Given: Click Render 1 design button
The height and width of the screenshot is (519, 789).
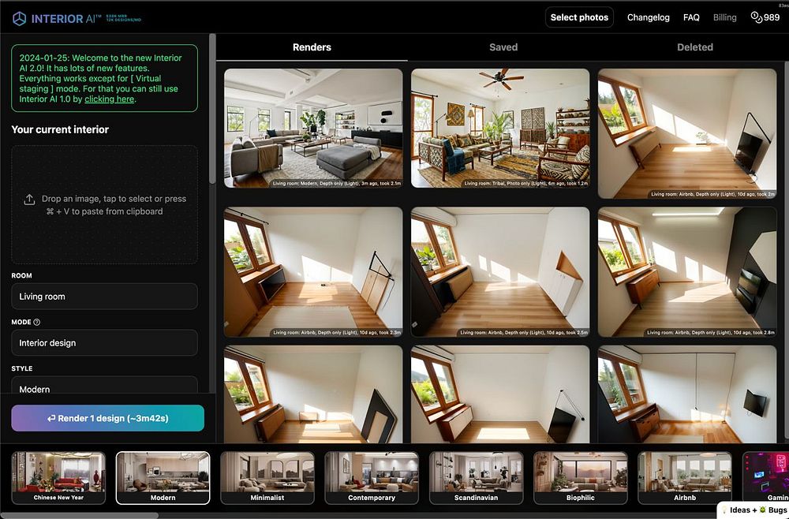Looking at the screenshot, I should (107, 418).
